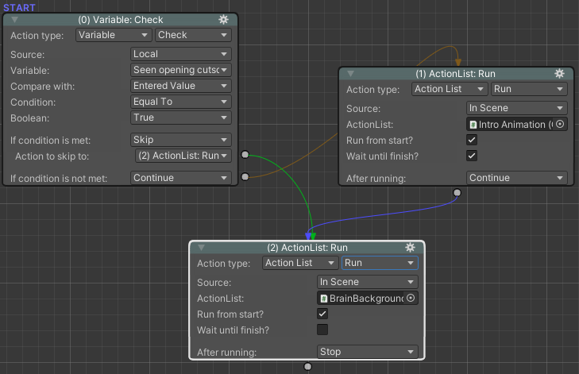579x374 pixels.
Task: Open the Run dropdown in node 1
Action: [x=529, y=89]
